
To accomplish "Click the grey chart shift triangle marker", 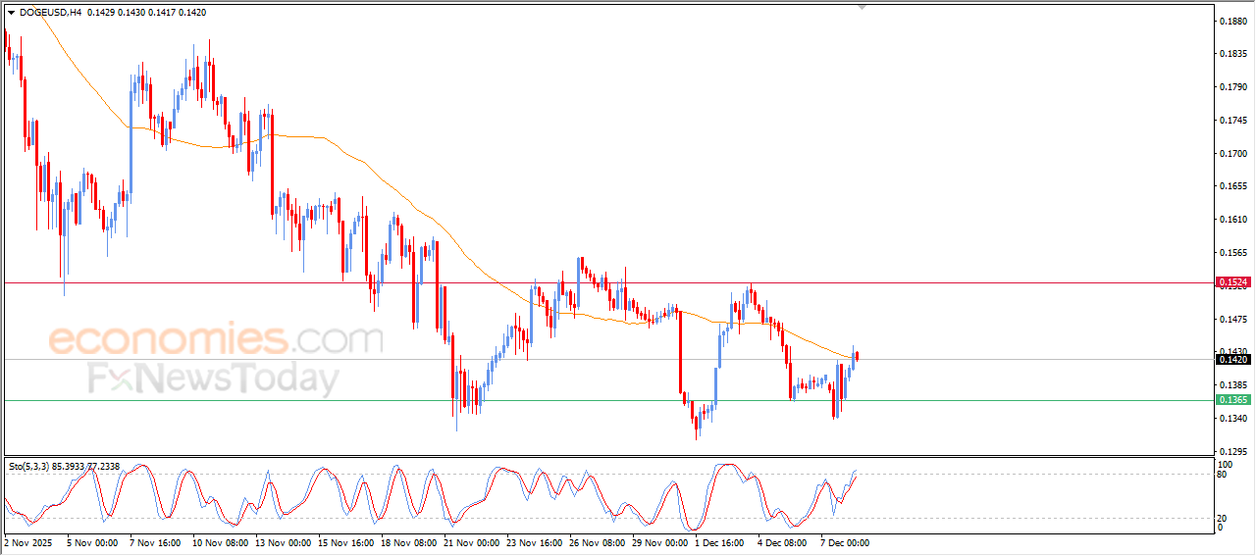I will tap(863, 7).
